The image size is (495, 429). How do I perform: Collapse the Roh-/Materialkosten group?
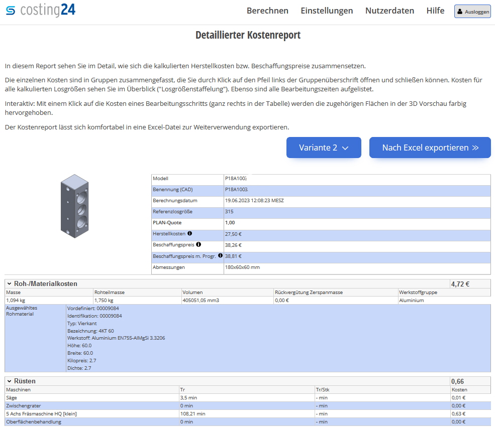(9, 283)
